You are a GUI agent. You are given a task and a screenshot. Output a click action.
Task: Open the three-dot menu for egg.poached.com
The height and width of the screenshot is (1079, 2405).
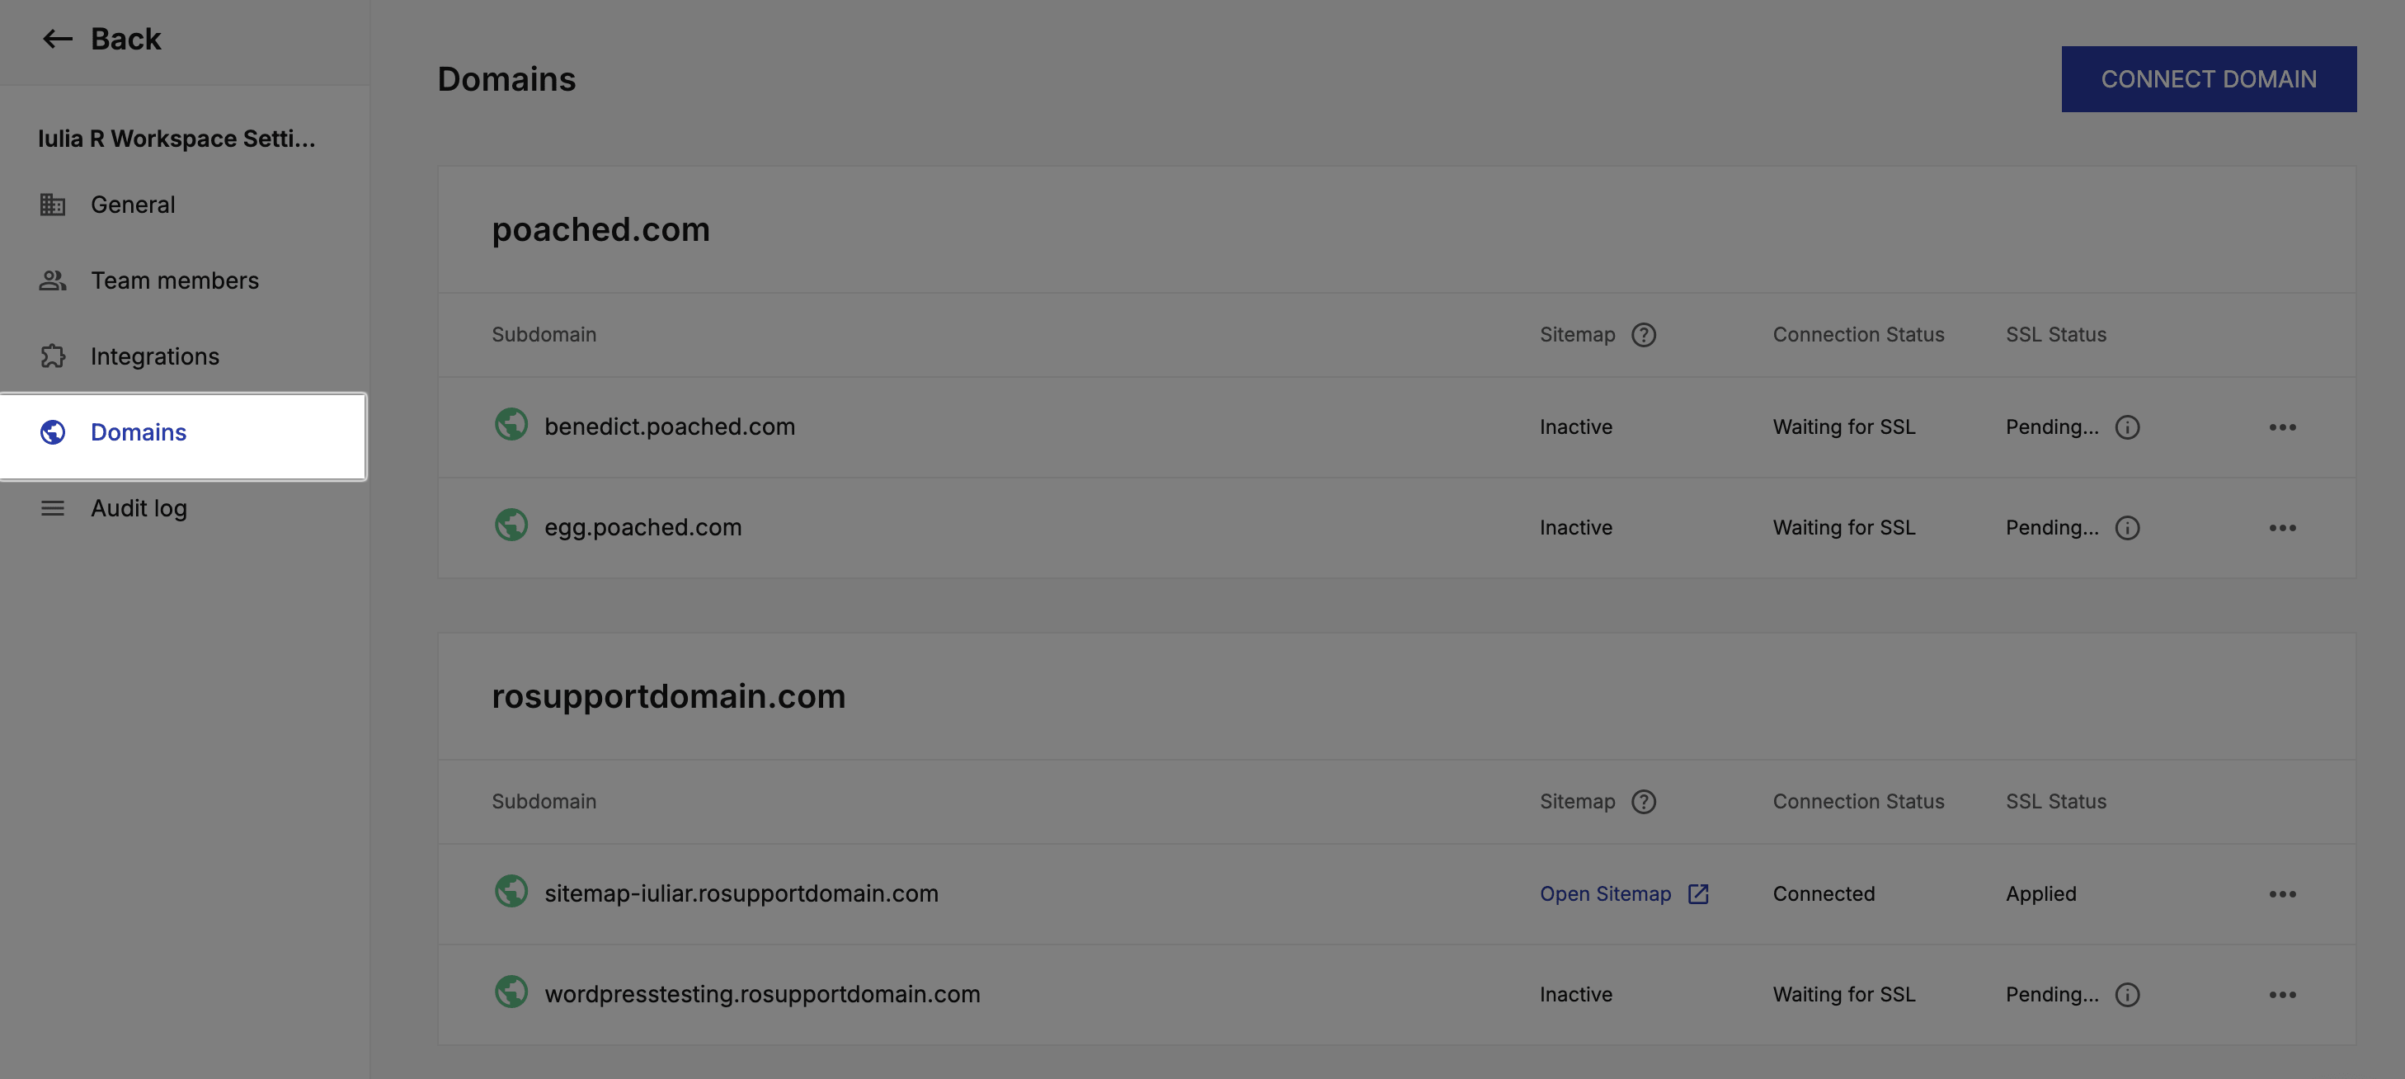[2284, 527]
